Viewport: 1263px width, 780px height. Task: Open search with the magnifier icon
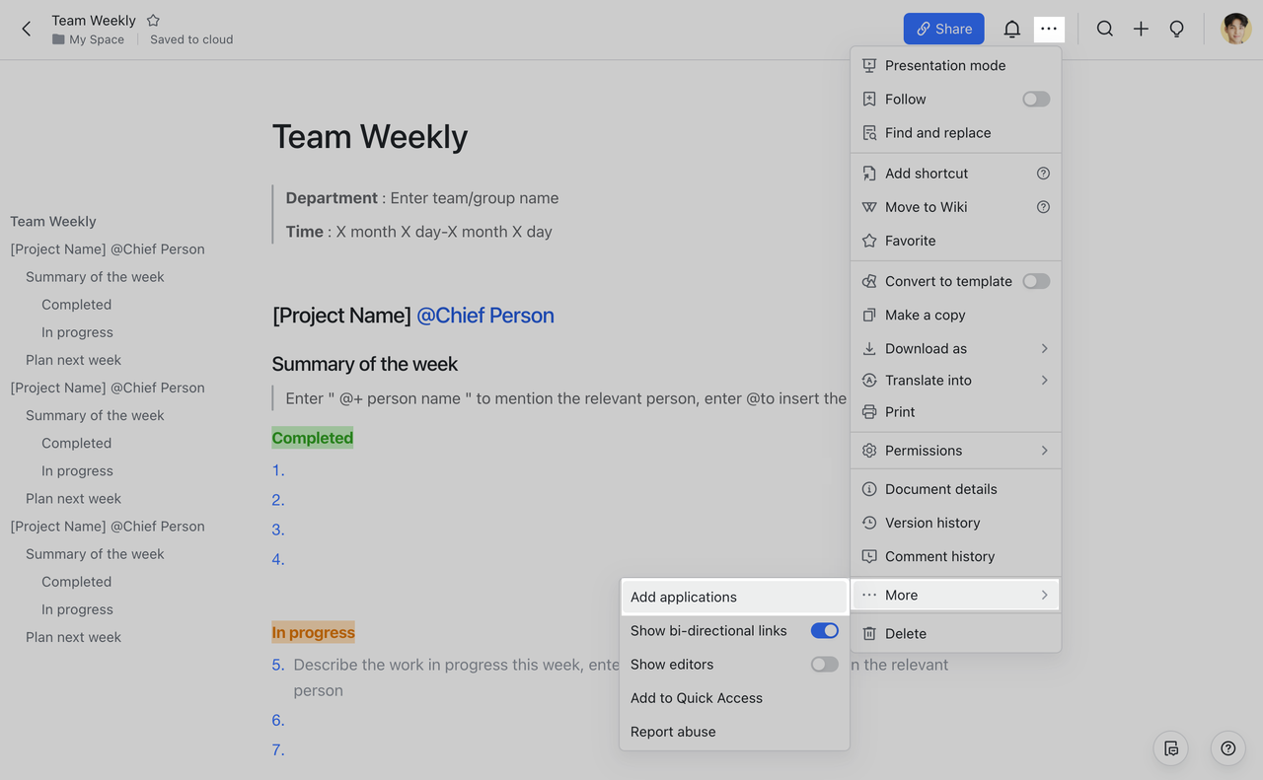(1105, 30)
